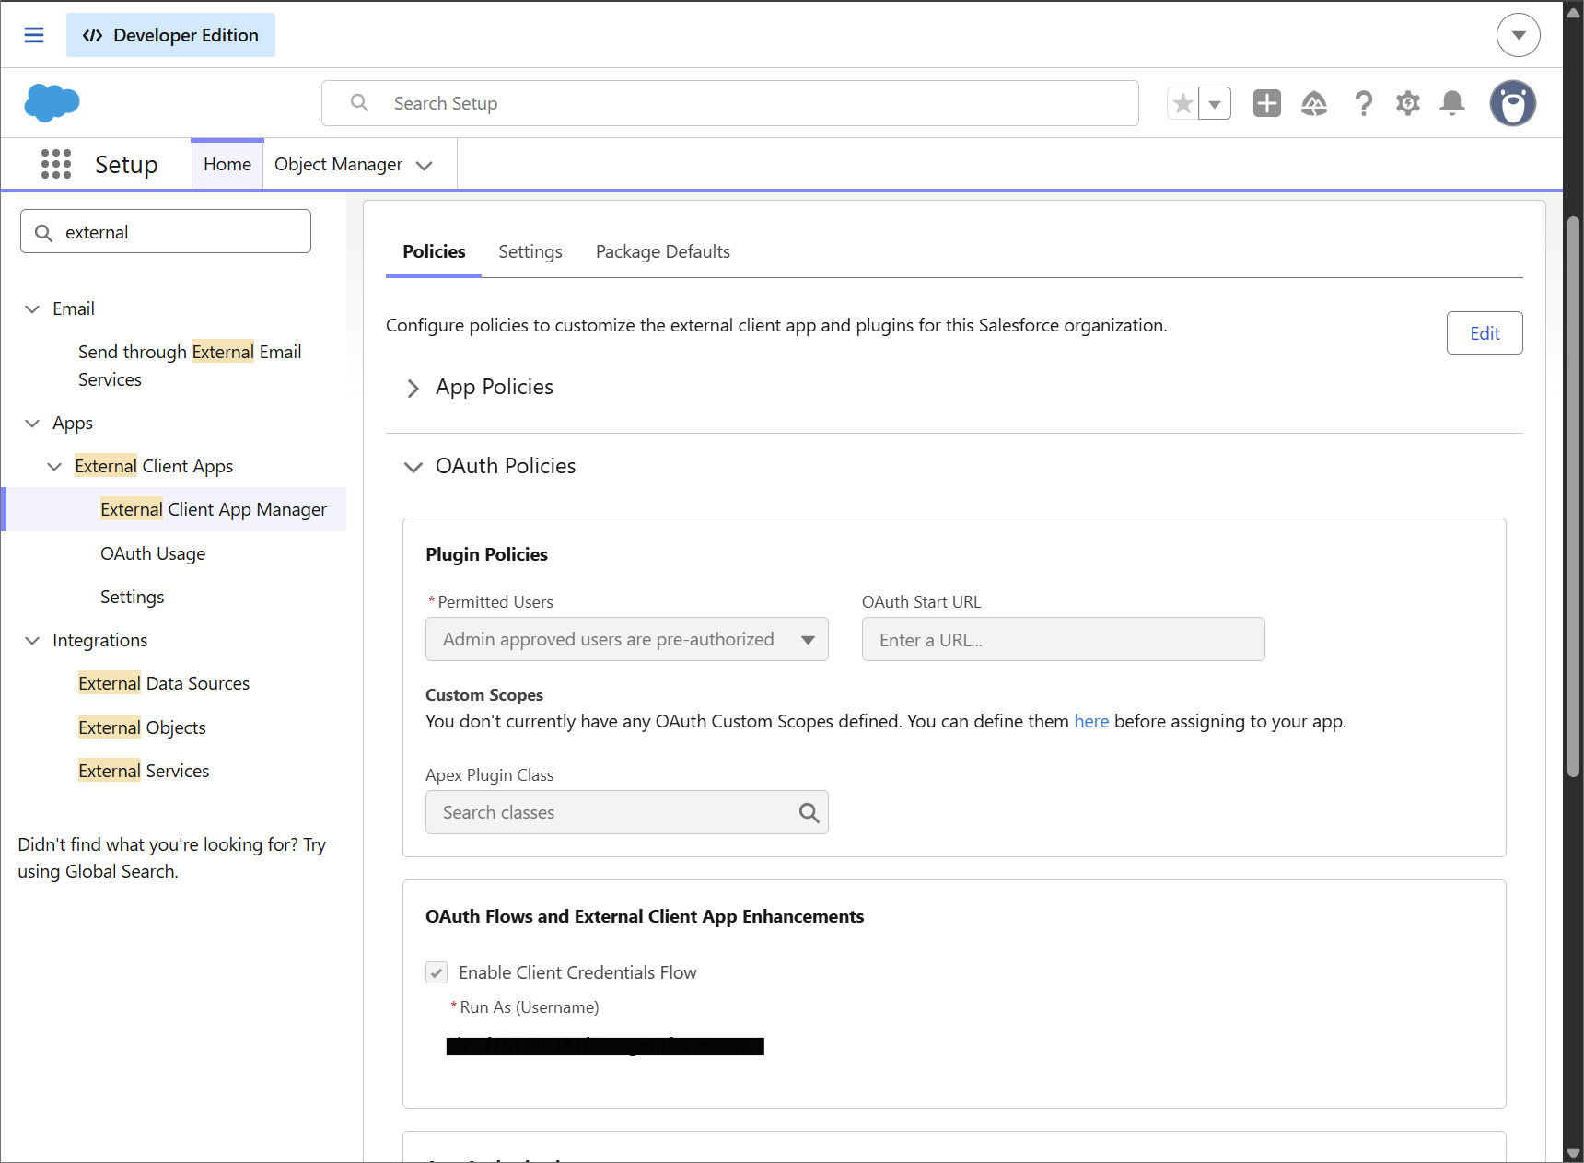Collapse the Email tree node
The height and width of the screenshot is (1163, 1584).
[x=32, y=308]
